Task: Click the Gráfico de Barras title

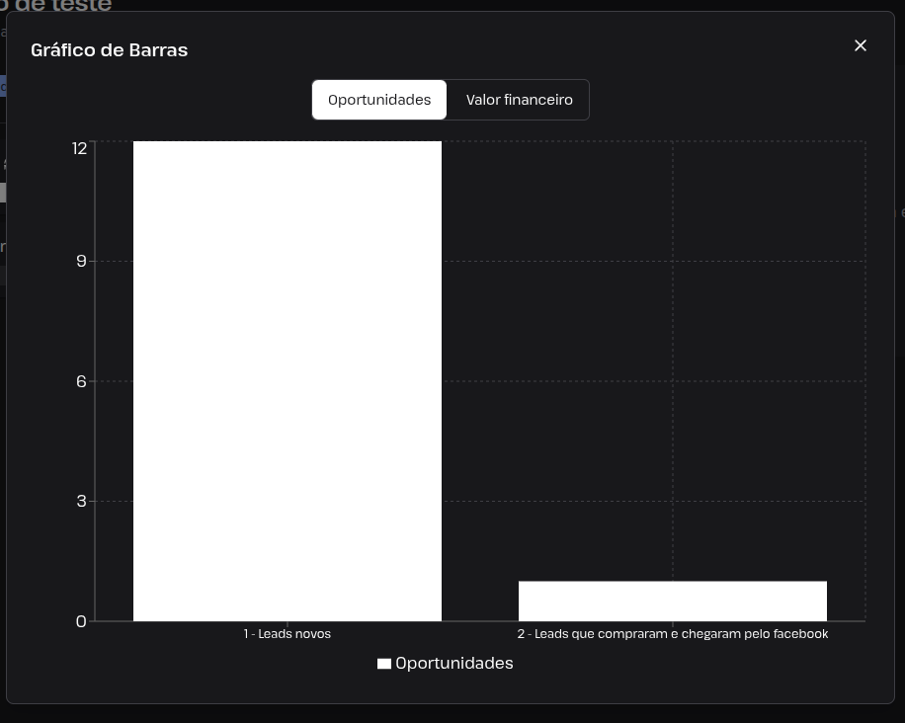Action: [x=109, y=50]
